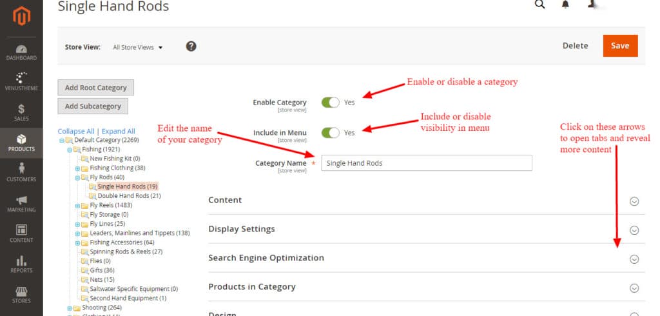Toggle the Include in Menu switch
This screenshot has width=660, height=316.
tap(331, 133)
